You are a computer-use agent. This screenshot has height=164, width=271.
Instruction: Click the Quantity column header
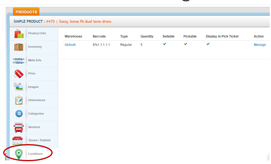147,36
